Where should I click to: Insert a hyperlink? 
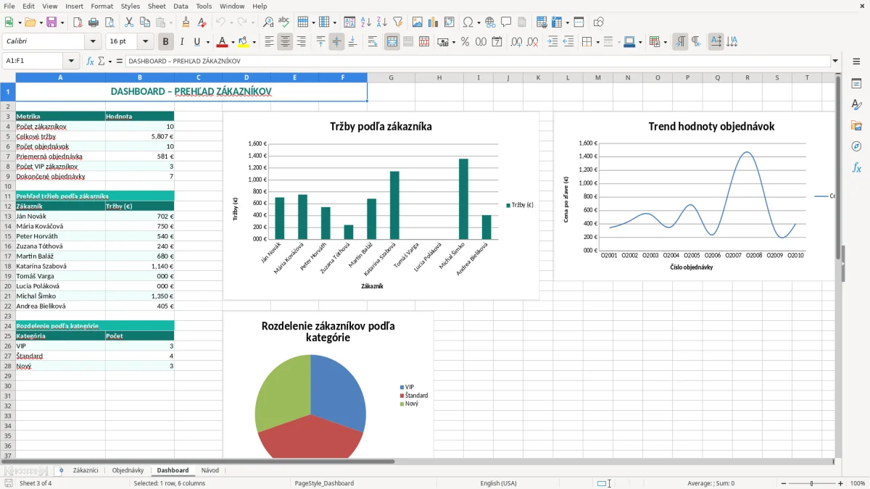pyautogui.click(x=490, y=22)
